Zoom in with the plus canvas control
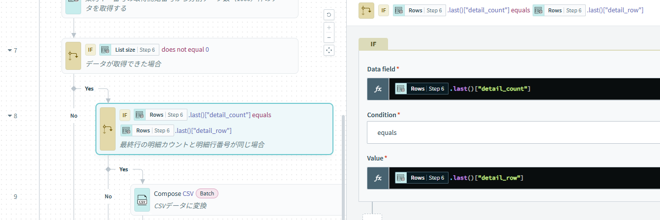 (x=330, y=28)
